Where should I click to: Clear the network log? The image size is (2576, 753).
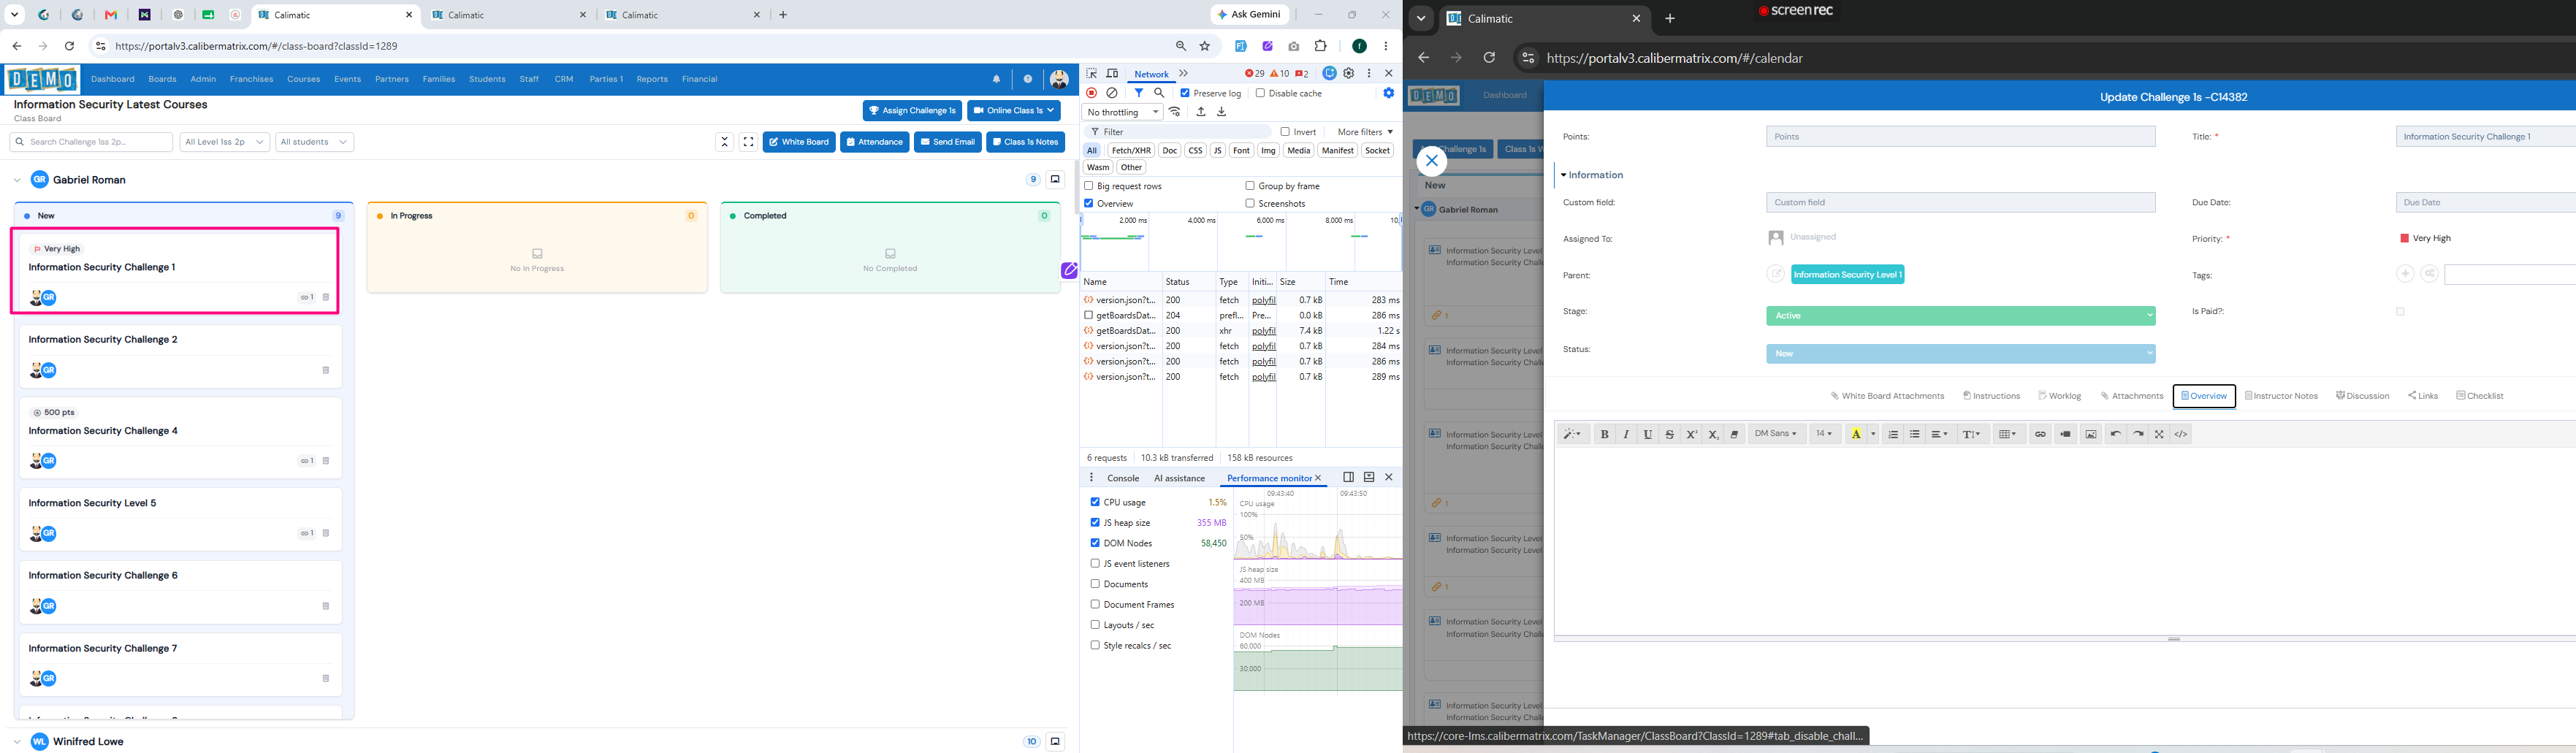[x=1112, y=93]
